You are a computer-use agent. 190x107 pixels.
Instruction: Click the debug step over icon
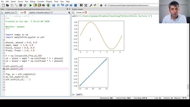click(58, 5)
